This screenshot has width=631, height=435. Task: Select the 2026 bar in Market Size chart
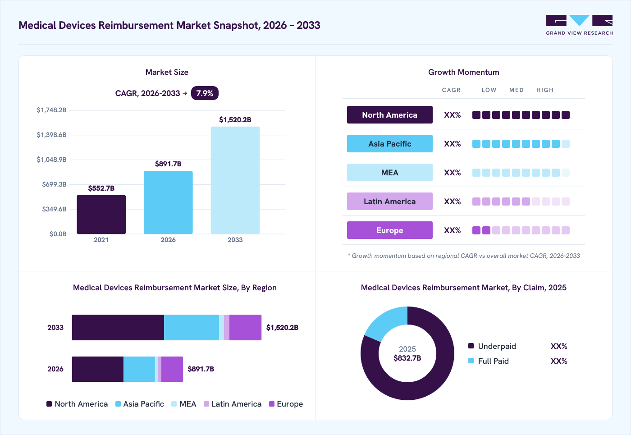pos(168,202)
